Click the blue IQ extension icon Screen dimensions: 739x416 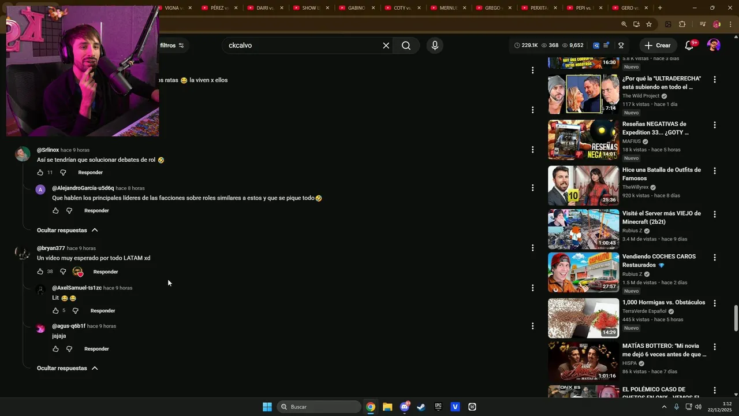pos(596,45)
